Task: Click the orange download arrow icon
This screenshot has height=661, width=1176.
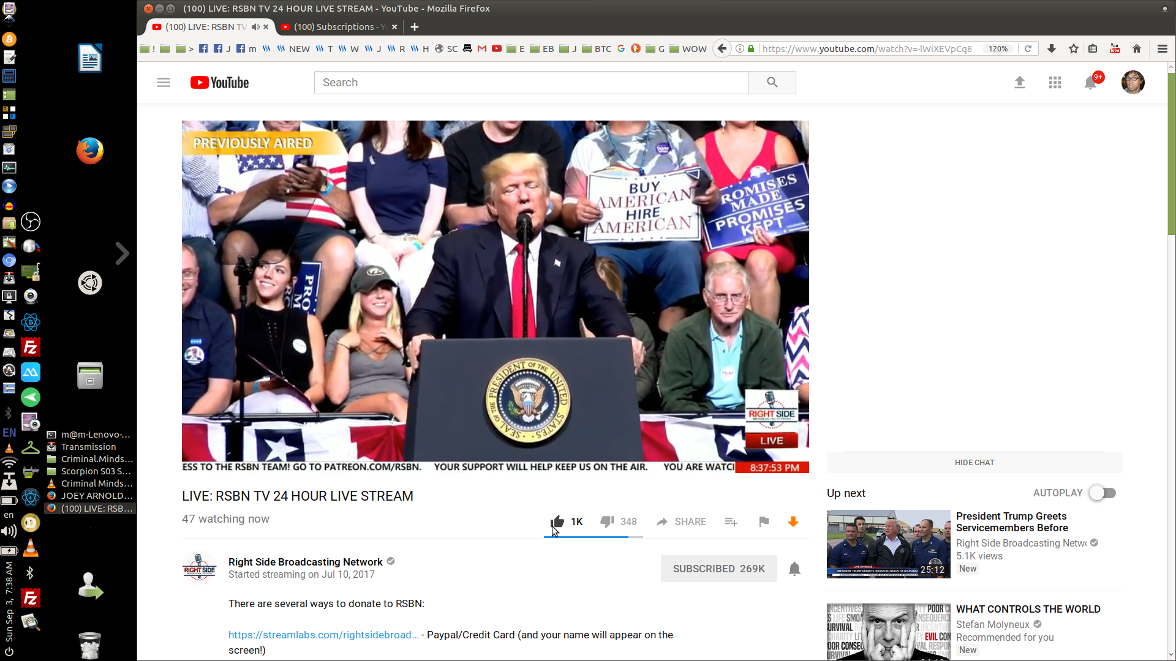Action: click(793, 521)
